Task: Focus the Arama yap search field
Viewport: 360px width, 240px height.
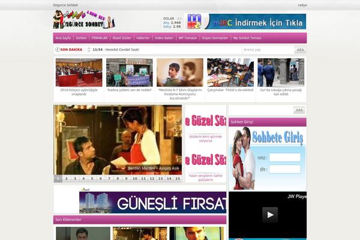Action: (268, 50)
